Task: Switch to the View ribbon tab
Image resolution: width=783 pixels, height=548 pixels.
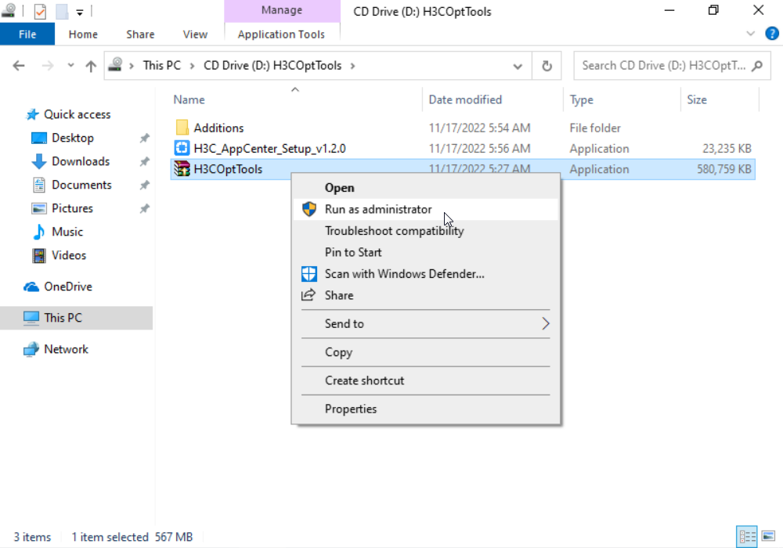Action: pos(195,34)
